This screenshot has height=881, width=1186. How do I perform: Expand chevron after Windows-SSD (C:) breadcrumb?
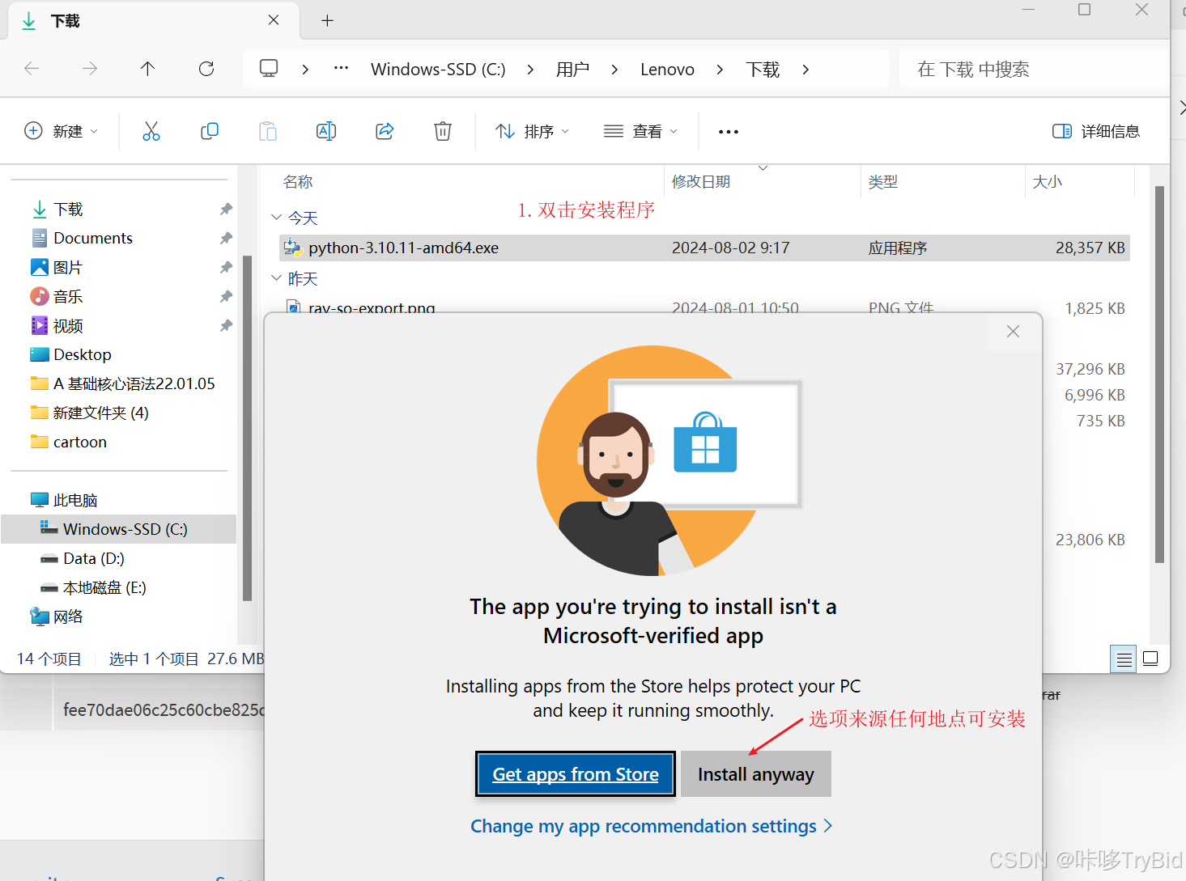point(530,70)
